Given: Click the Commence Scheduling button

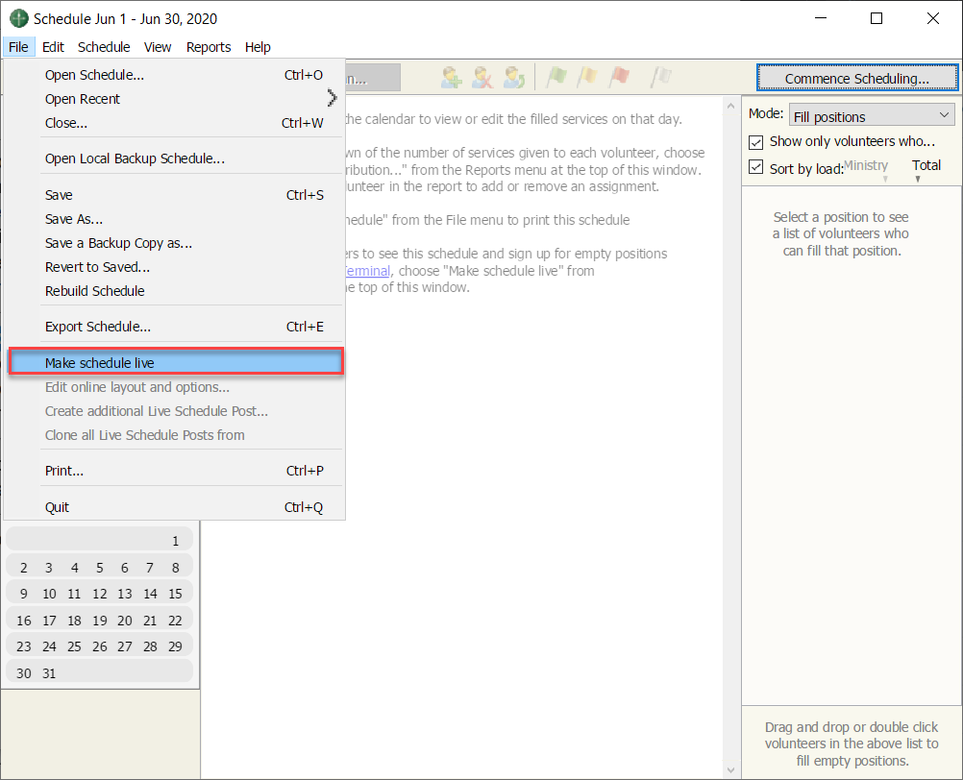Looking at the screenshot, I should [x=856, y=78].
